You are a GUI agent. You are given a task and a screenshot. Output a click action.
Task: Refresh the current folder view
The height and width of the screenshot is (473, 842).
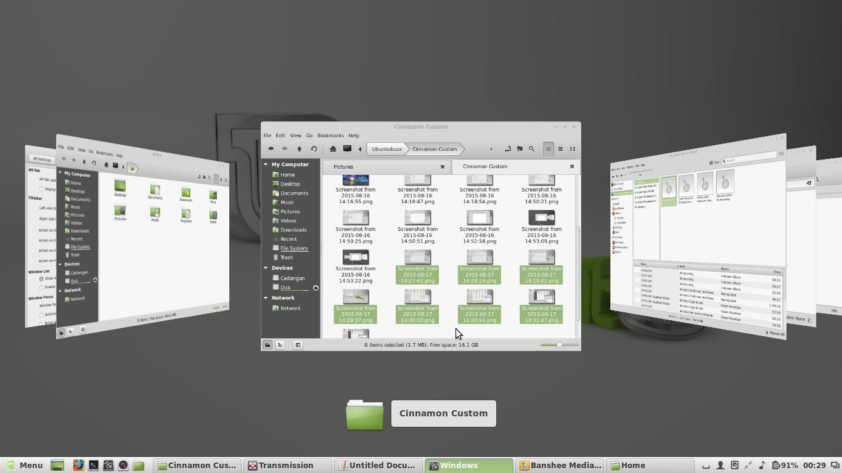click(x=314, y=148)
